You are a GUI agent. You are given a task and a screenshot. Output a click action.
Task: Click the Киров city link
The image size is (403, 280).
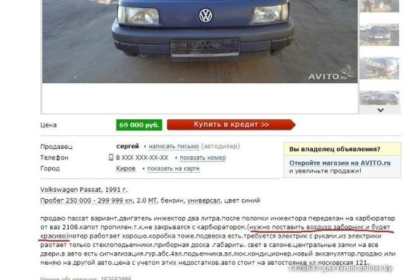(126, 168)
